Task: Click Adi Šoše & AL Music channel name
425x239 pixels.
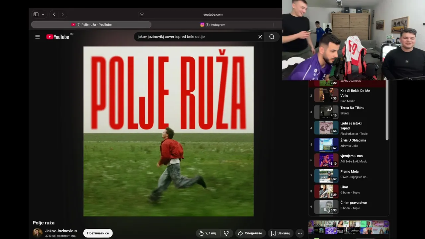Action: click(354, 162)
